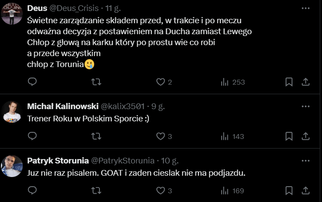The height and width of the screenshot is (202, 322).
Task: Open more options on Michał Kalinowski's tweet
Action: 305,106
